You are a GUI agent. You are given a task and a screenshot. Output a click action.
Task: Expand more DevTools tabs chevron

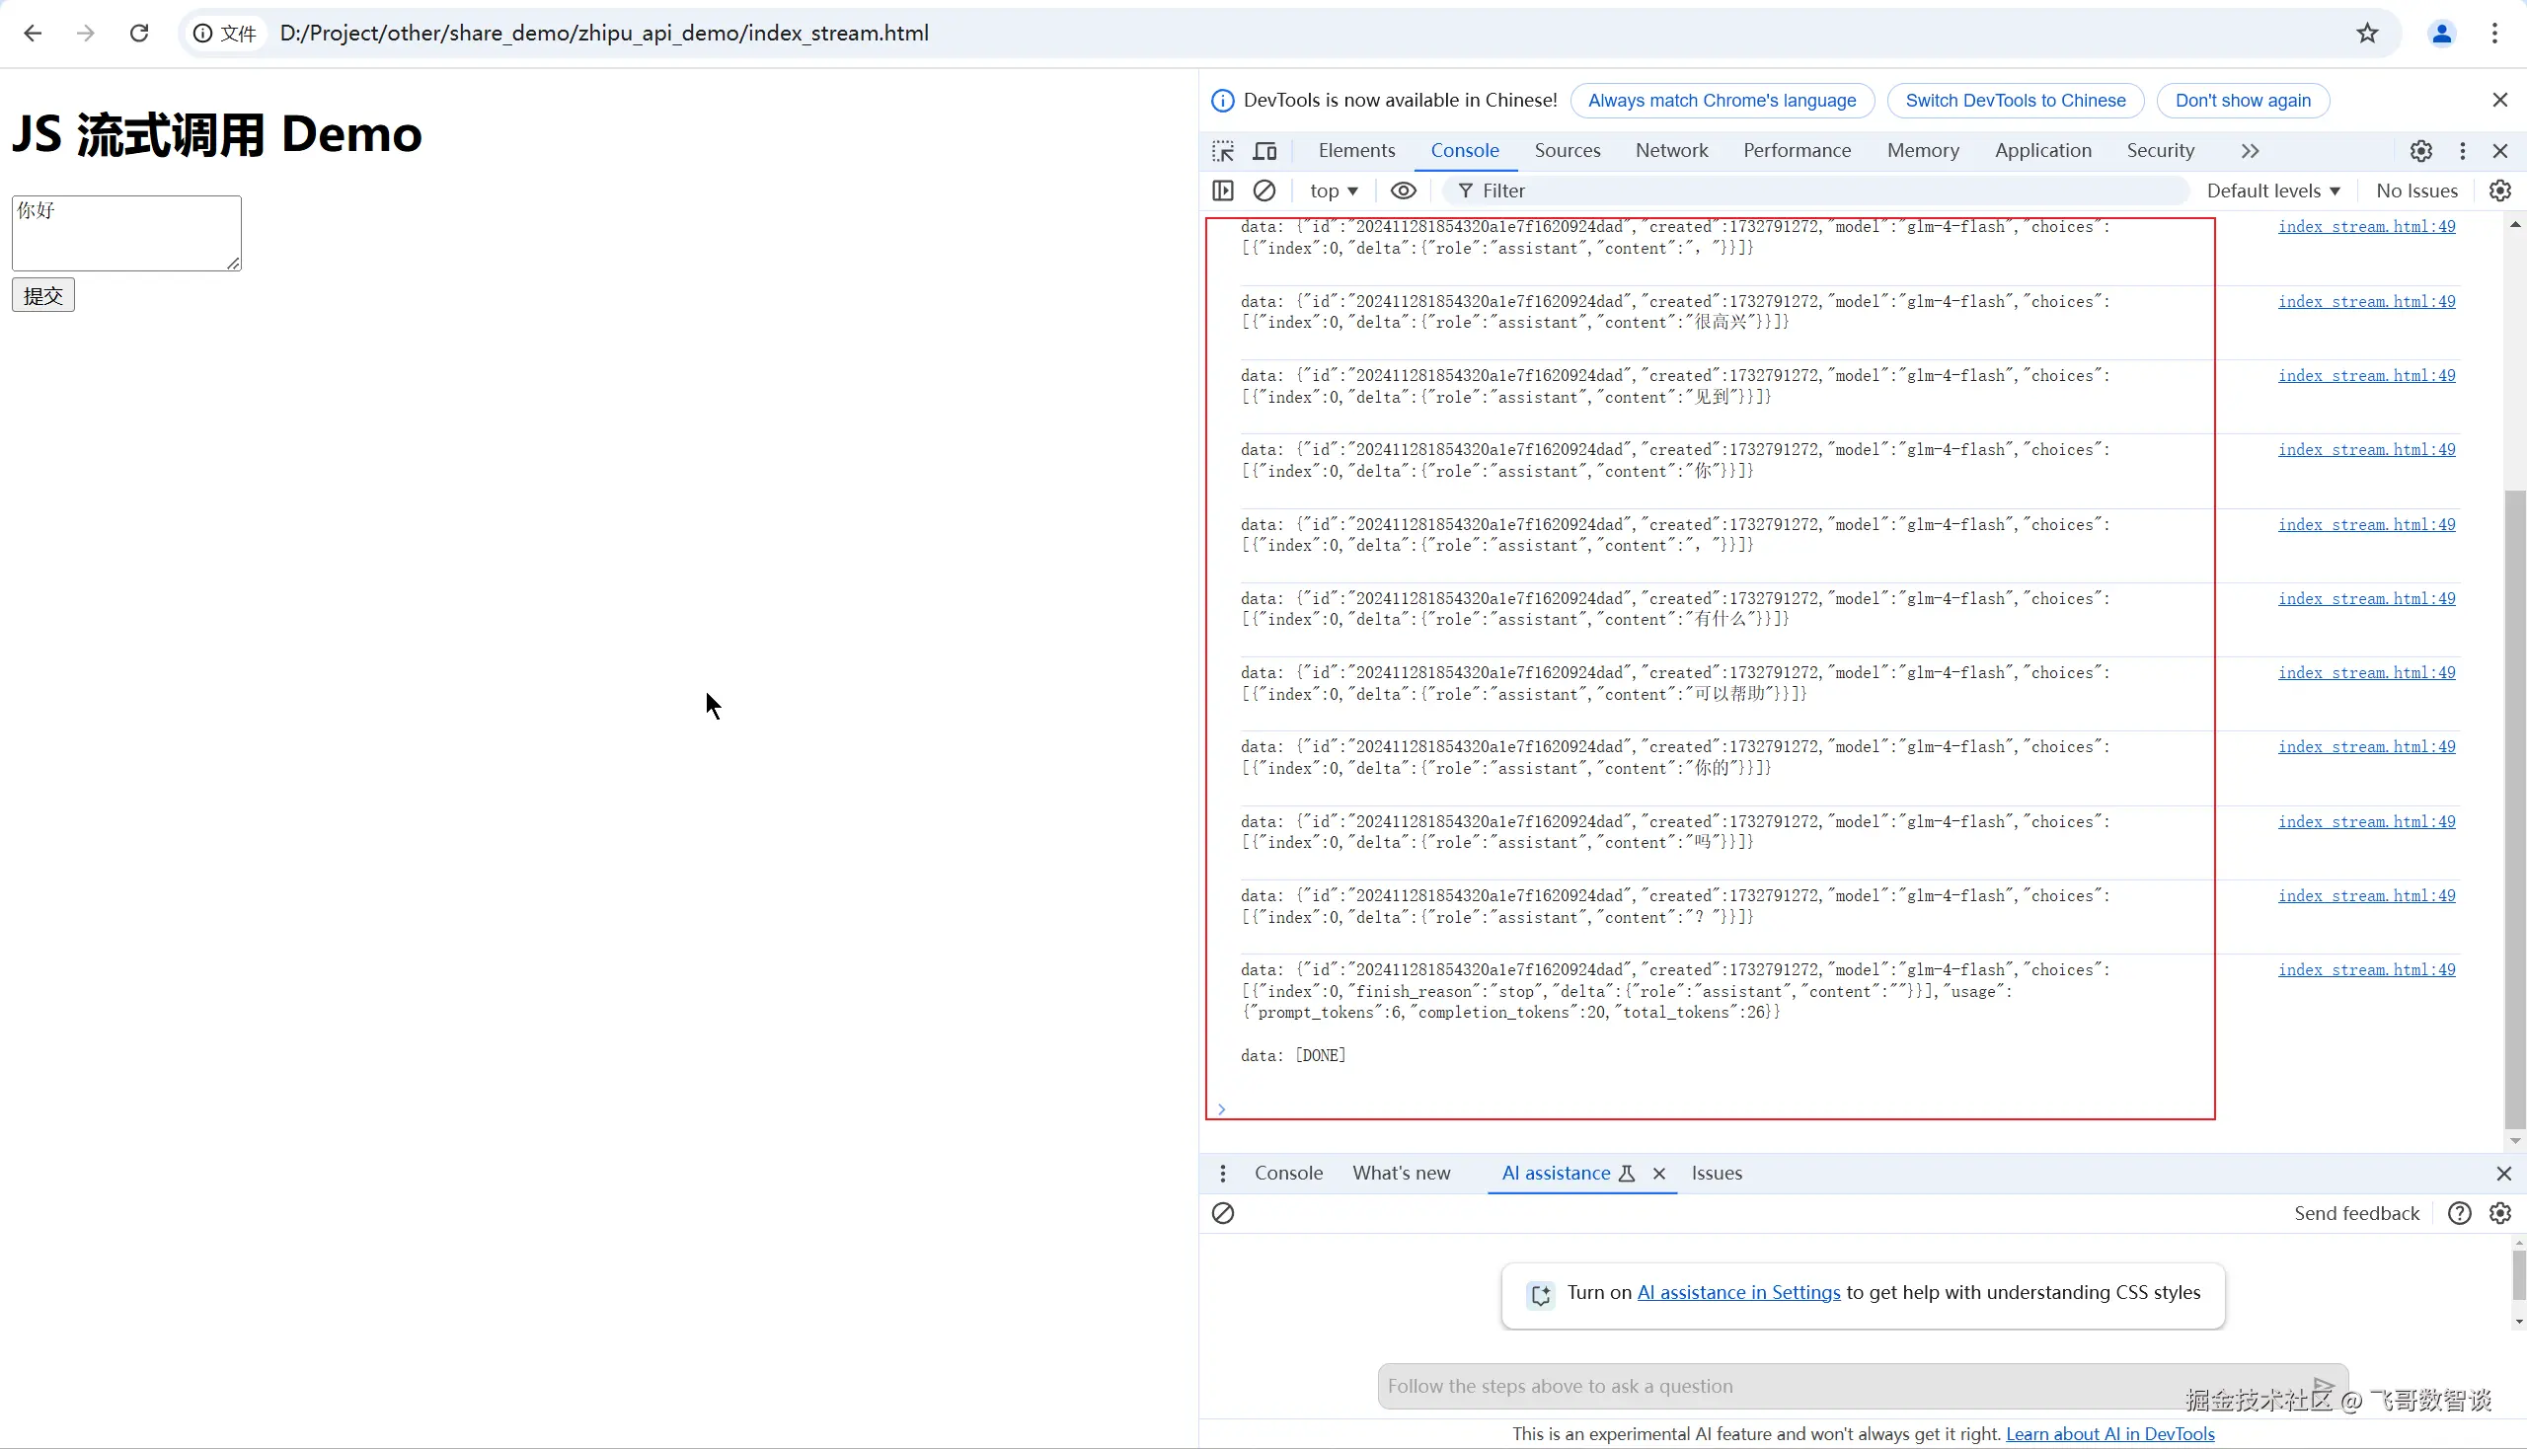pos(2250,150)
